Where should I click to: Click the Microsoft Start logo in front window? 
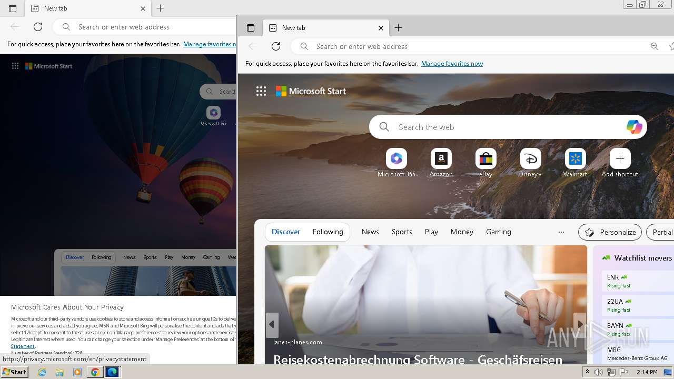311,91
